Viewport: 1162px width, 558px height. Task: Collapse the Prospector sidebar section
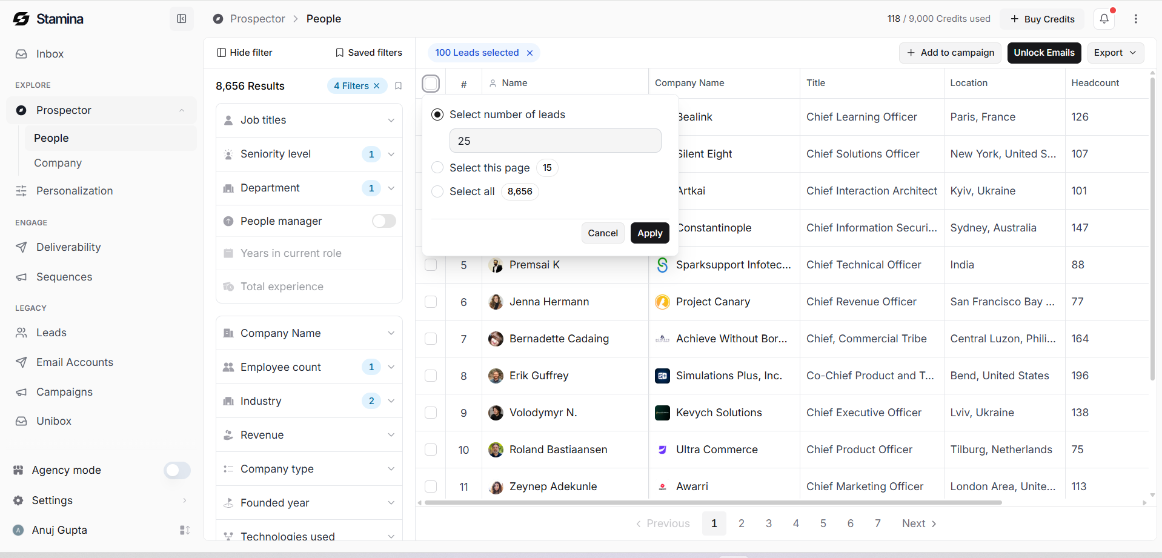click(x=182, y=110)
